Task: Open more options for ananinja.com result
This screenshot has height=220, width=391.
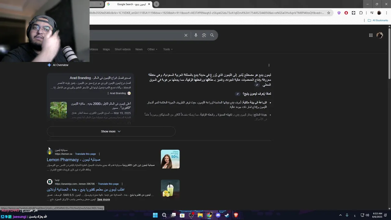Action: [x=122, y=184]
